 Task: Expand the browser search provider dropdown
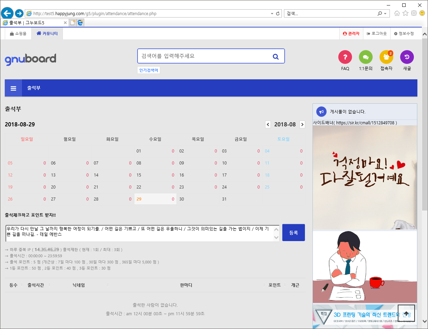click(x=385, y=13)
